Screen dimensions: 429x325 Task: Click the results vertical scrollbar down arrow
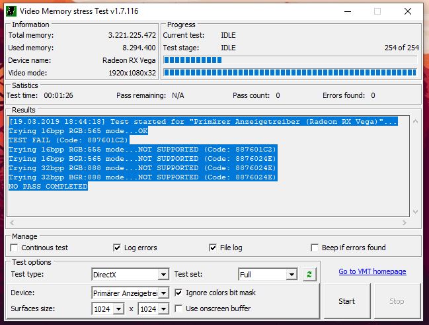pos(415,212)
